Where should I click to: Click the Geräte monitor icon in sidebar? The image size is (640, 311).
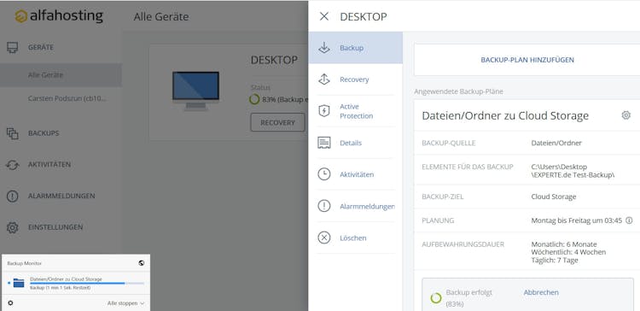13,47
